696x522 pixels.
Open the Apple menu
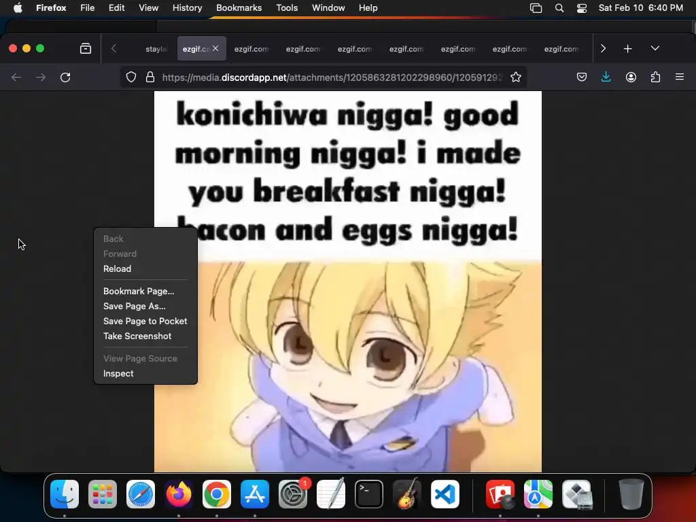[x=18, y=8]
